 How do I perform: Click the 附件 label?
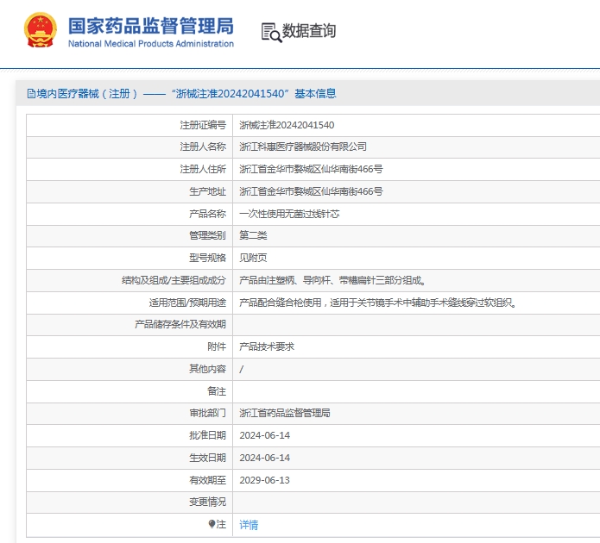[x=217, y=346]
